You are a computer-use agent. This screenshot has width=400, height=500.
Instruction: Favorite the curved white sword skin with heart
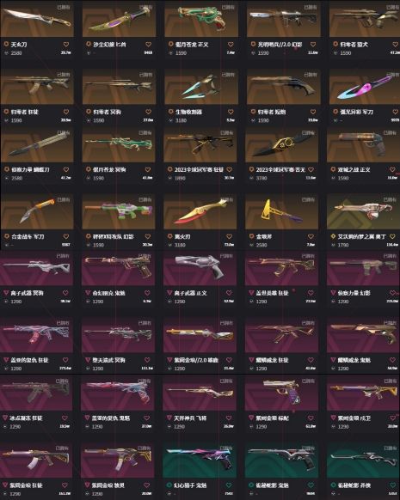coord(66,45)
